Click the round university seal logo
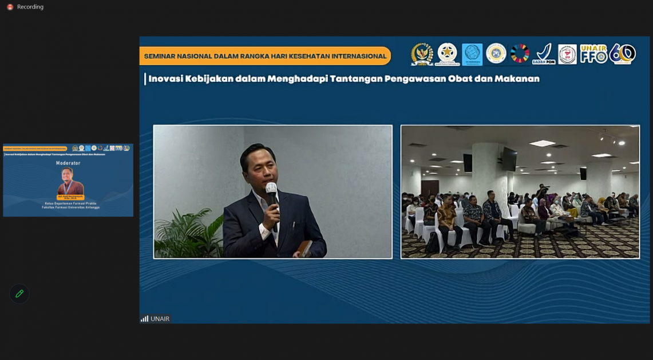The height and width of the screenshot is (360, 653). point(496,54)
